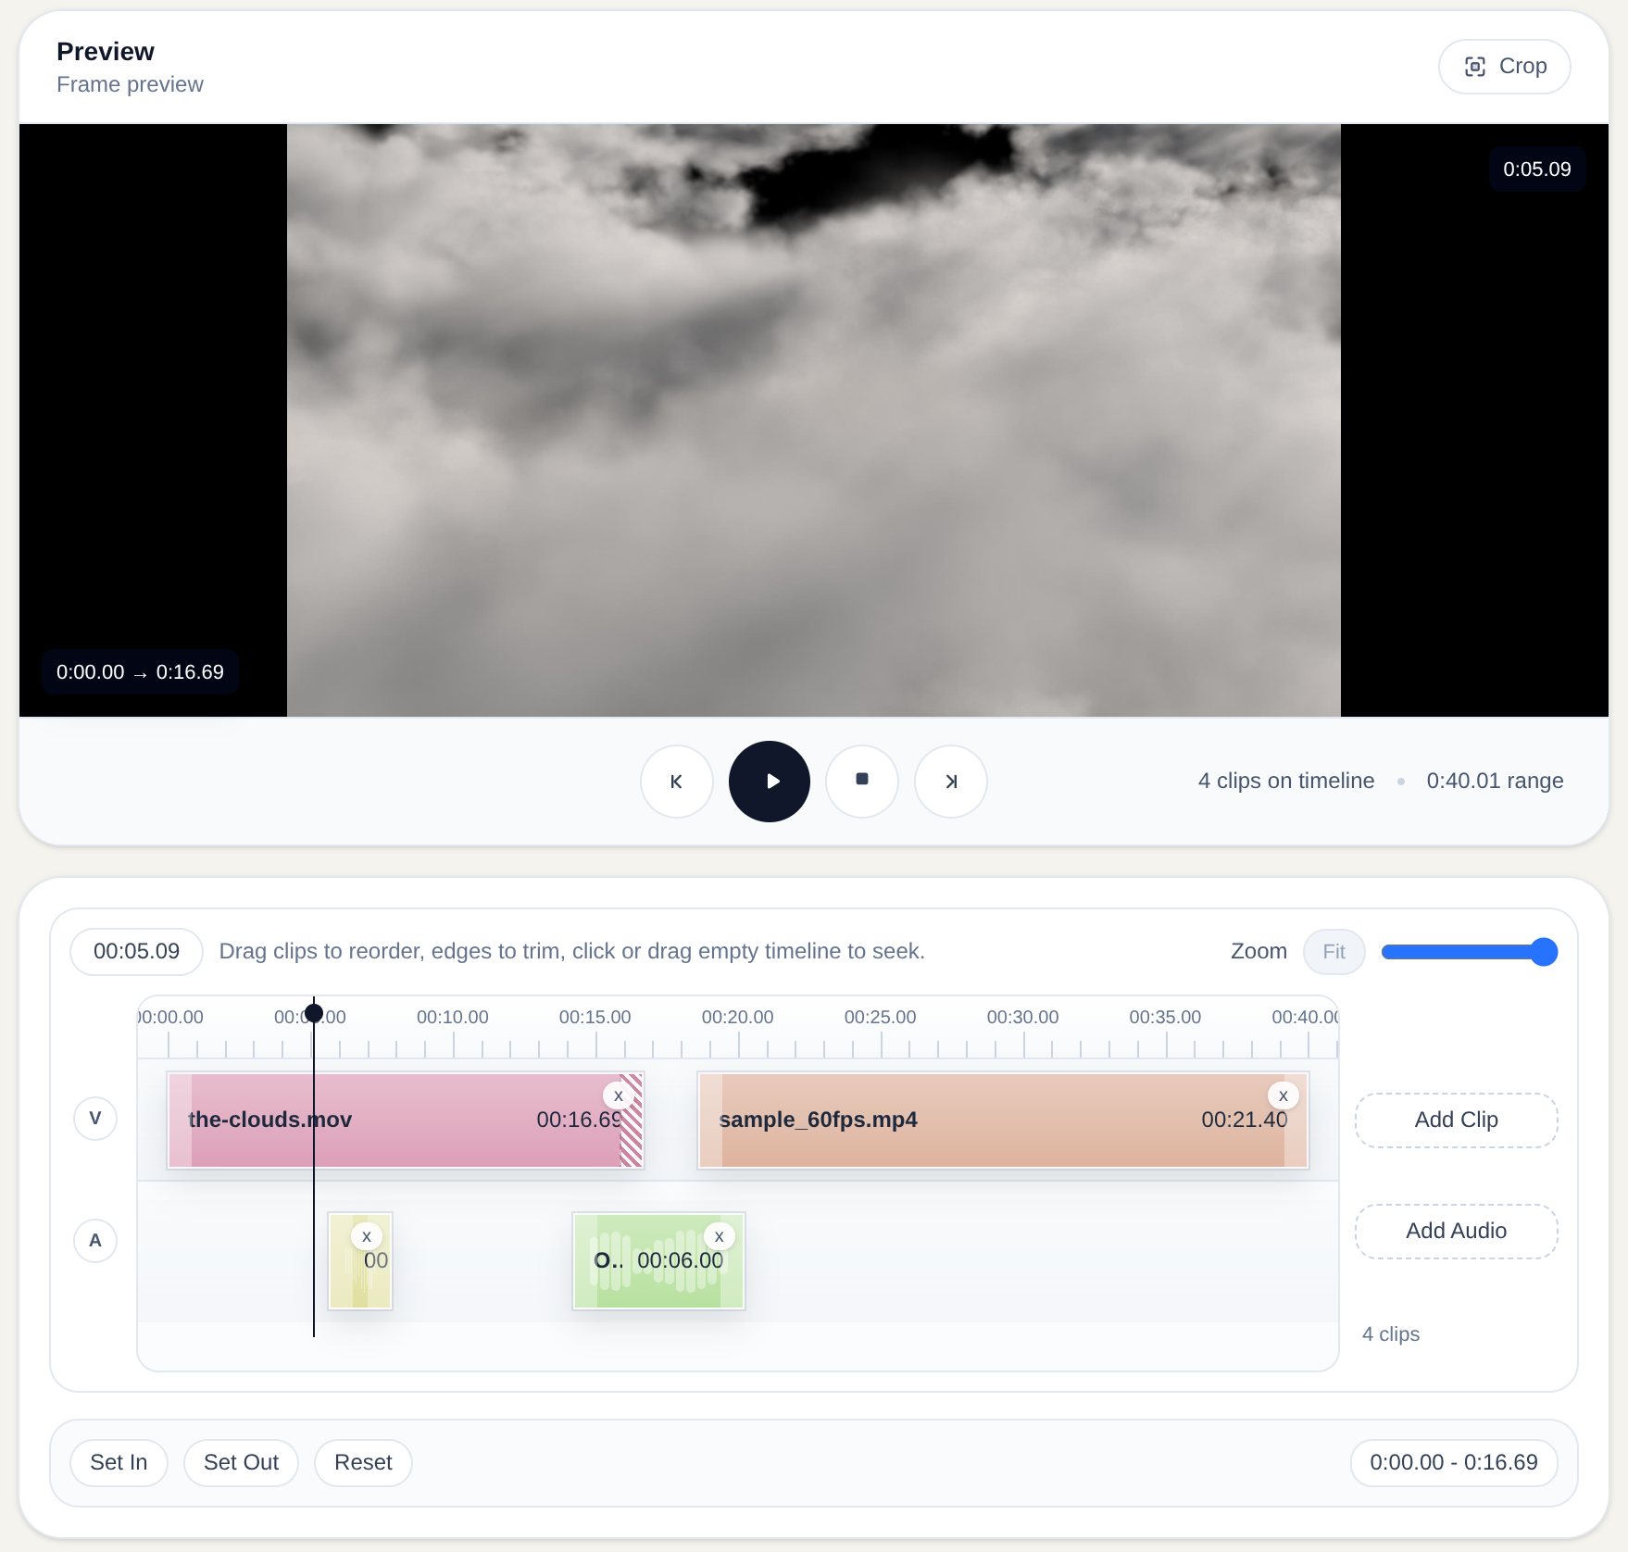Reset the in/out range
The height and width of the screenshot is (1552, 1628).
point(363,1463)
